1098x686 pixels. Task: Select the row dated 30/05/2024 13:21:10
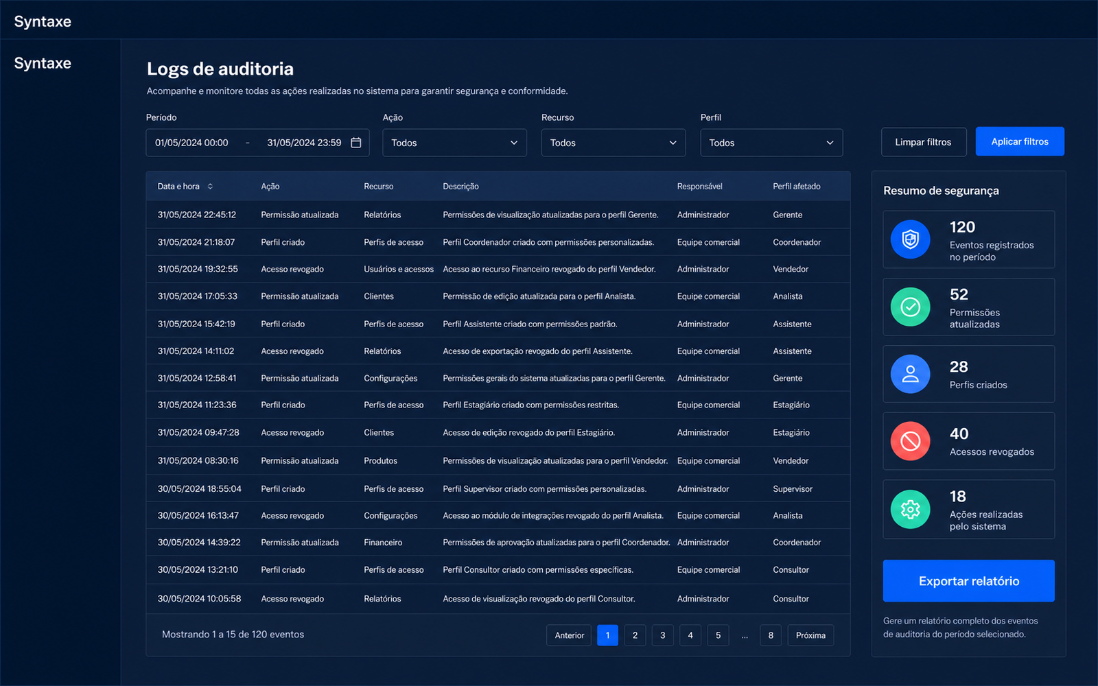coord(498,570)
